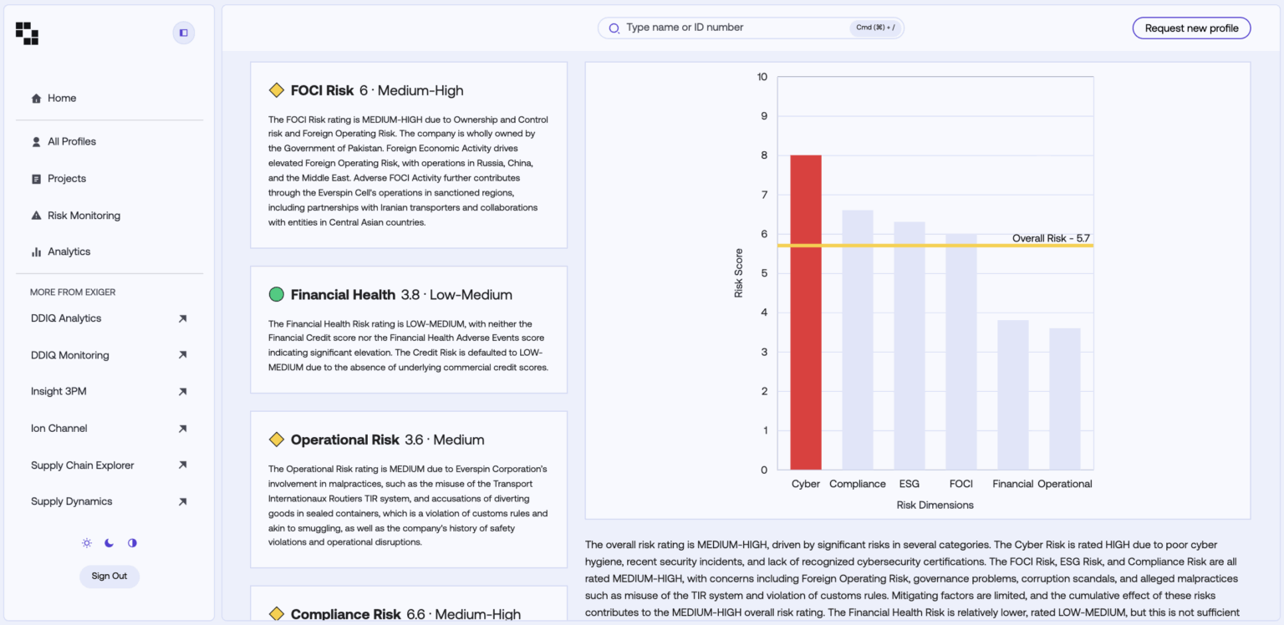
Task: Navigate to Supply Chain Explorer
Action: click(x=83, y=465)
